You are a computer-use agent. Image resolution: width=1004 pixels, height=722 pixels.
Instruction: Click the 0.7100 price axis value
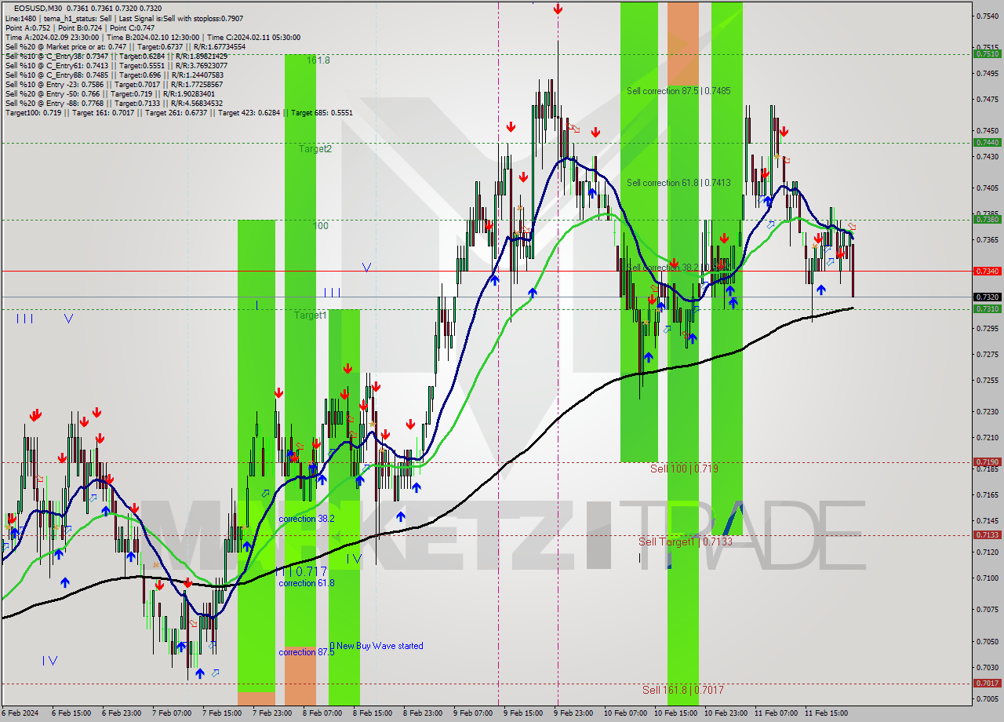(x=988, y=578)
